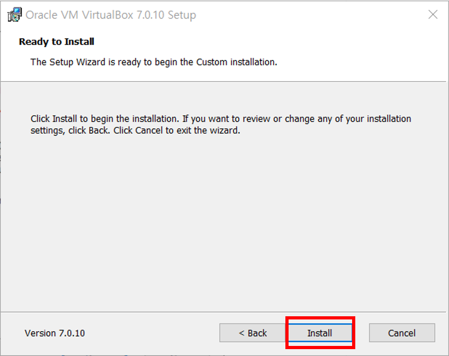Screen dimensions: 449x356
Task: Click second instruction line starting with settings
Action: pos(135,131)
